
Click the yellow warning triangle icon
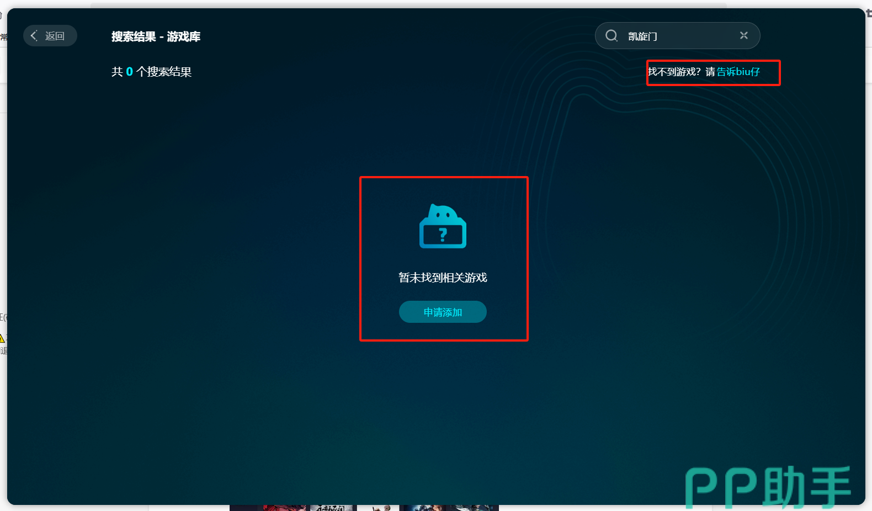tap(2, 338)
